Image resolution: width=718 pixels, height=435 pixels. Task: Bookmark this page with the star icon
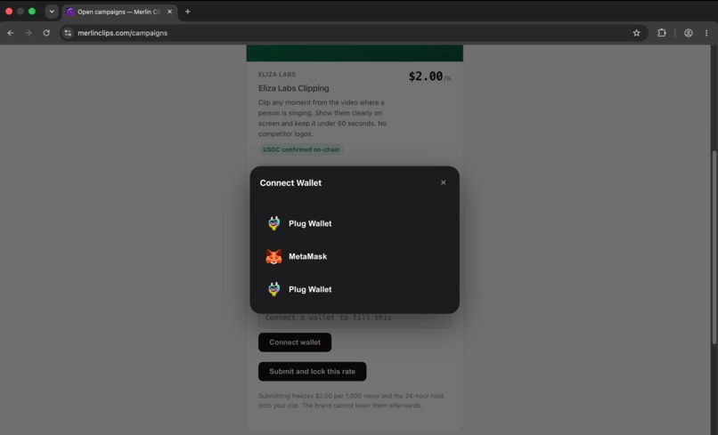[x=637, y=33]
